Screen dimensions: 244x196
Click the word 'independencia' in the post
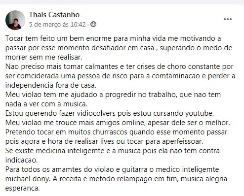coord(29,85)
